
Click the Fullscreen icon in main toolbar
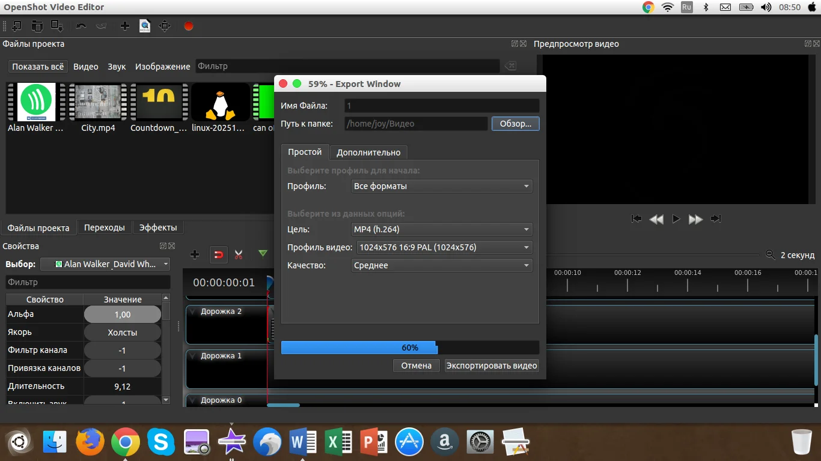click(165, 26)
